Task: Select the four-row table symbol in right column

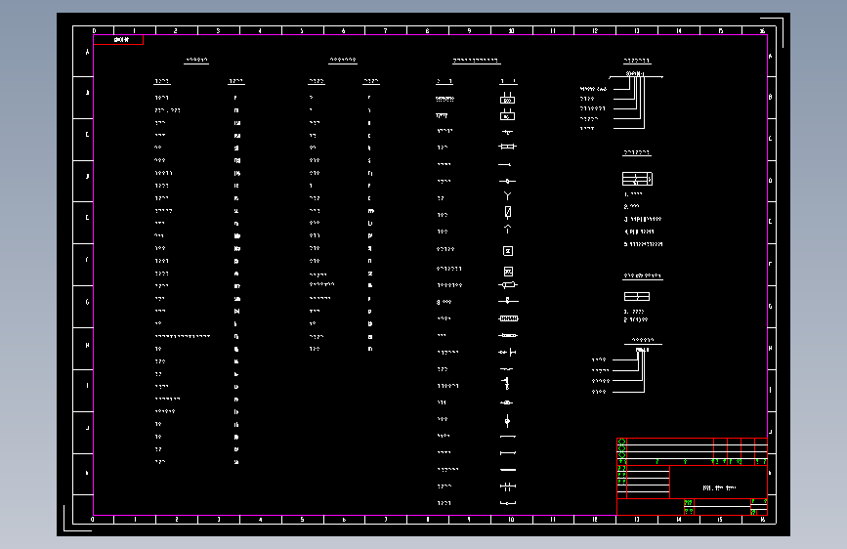Action: click(x=637, y=179)
